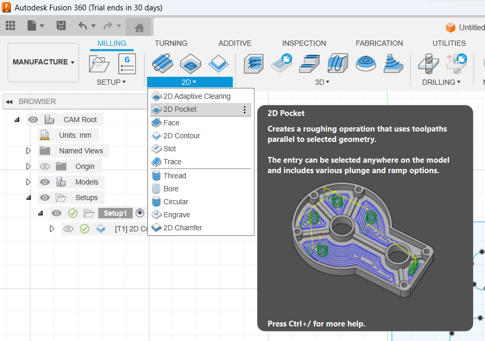Open undo history dropdown arrow

tap(94, 26)
